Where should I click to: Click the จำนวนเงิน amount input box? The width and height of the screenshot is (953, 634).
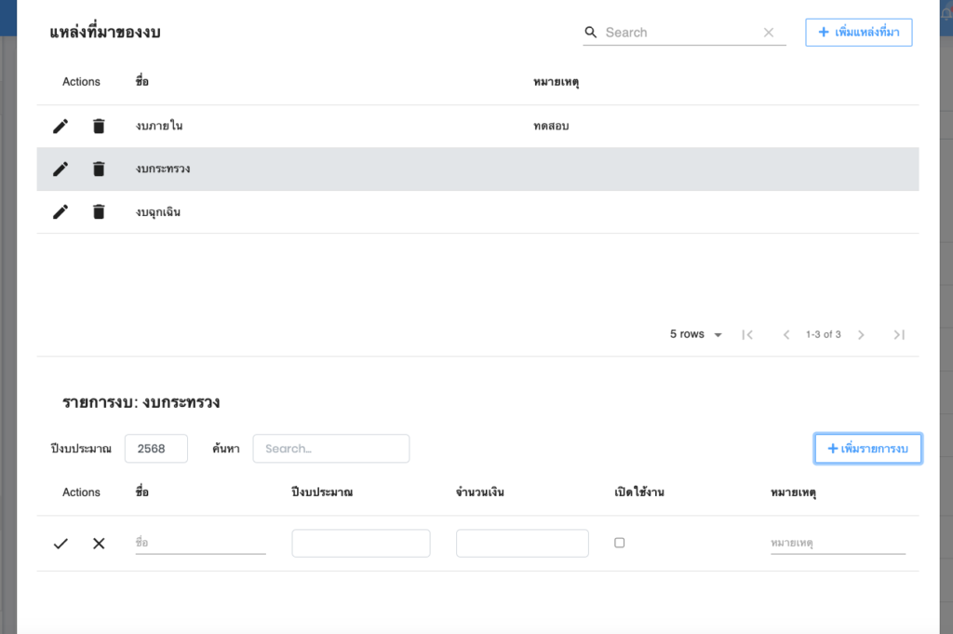tap(522, 543)
